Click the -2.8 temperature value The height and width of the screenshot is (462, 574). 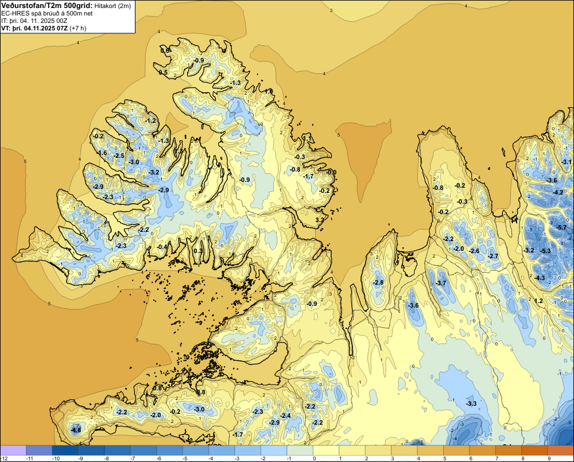point(378,282)
